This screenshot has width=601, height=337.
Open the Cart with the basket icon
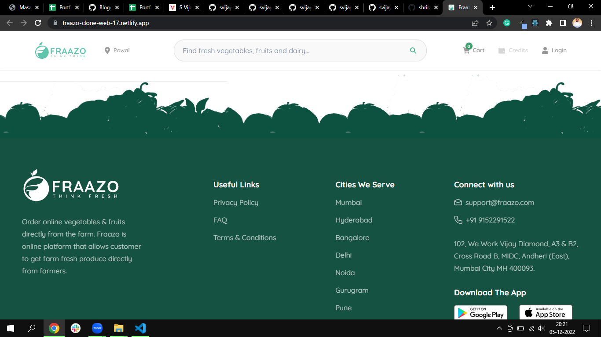466,50
